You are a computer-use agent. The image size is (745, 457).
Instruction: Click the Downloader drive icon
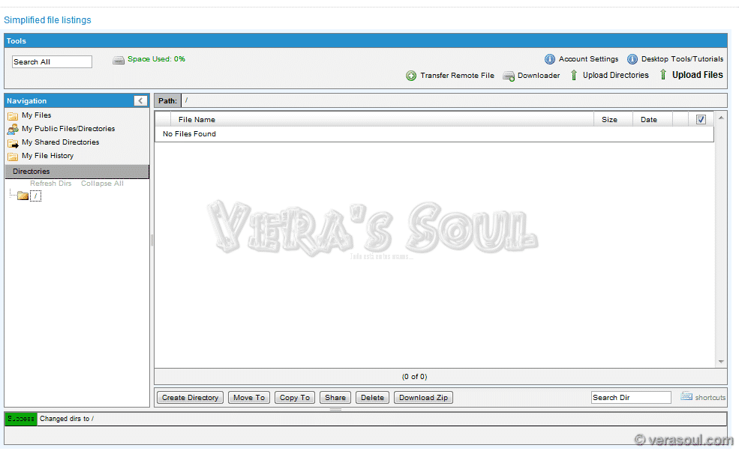[509, 76]
